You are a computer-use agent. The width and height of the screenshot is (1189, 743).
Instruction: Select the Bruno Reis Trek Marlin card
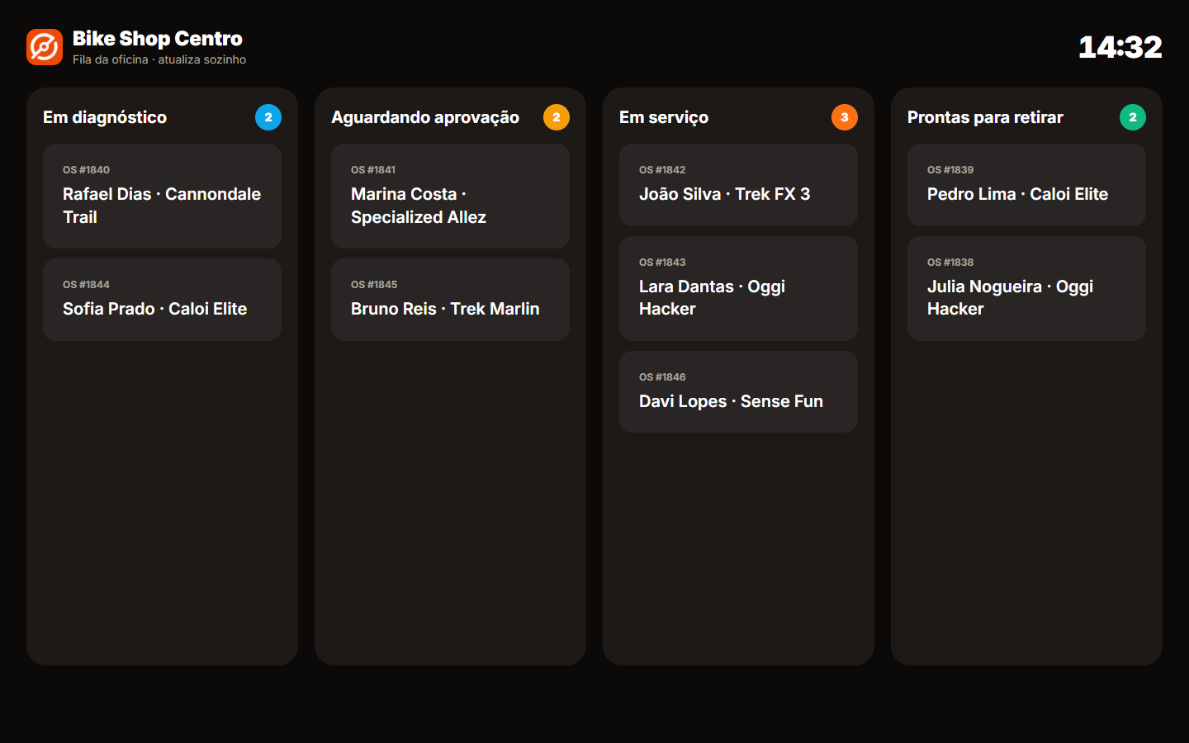450,300
